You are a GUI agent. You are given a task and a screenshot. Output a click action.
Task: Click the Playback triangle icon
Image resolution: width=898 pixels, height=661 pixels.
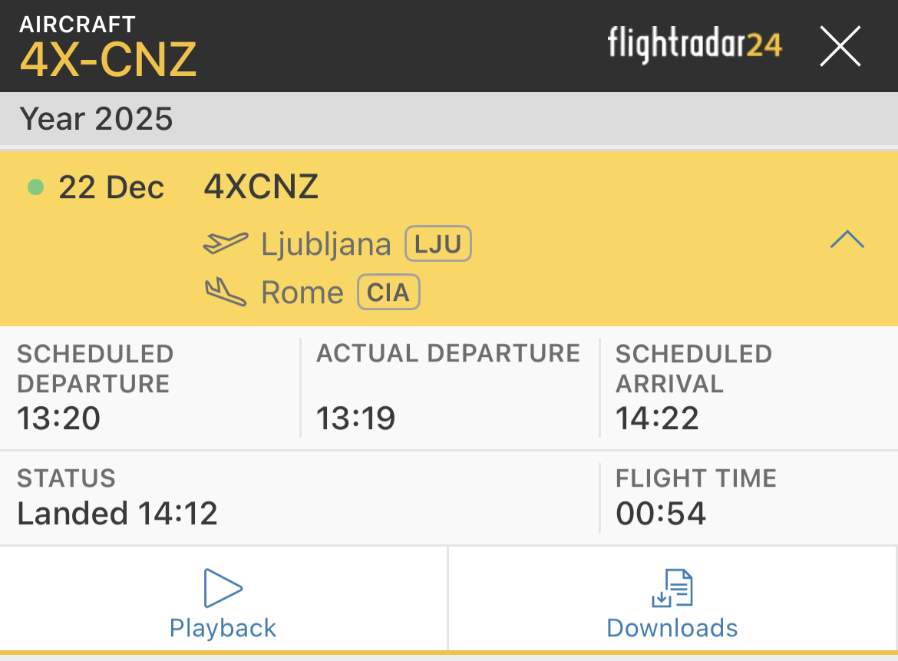[223, 589]
